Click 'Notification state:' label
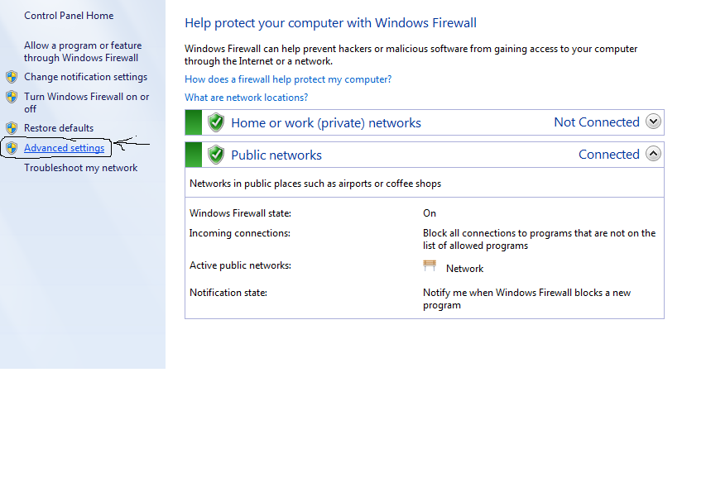 228,293
